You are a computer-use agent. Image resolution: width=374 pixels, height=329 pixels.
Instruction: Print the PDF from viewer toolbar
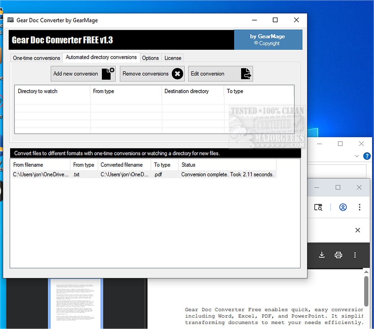pyautogui.click(x=338, y=255)
